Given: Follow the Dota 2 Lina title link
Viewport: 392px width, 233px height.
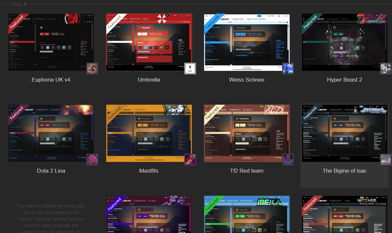Looking at the screenshot, I should pos(51,171).
